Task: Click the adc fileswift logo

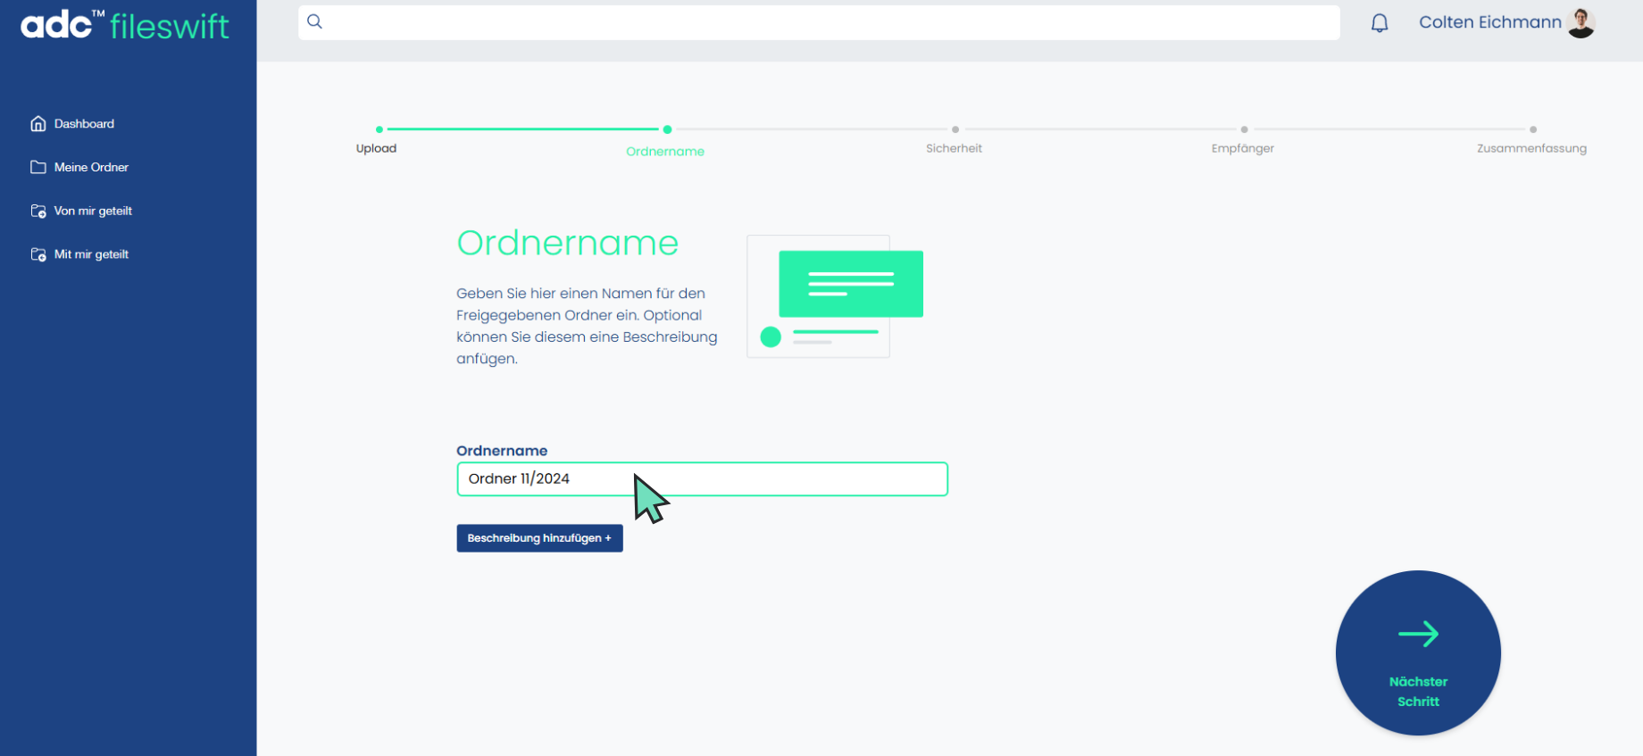Action: tap(124, 25)
